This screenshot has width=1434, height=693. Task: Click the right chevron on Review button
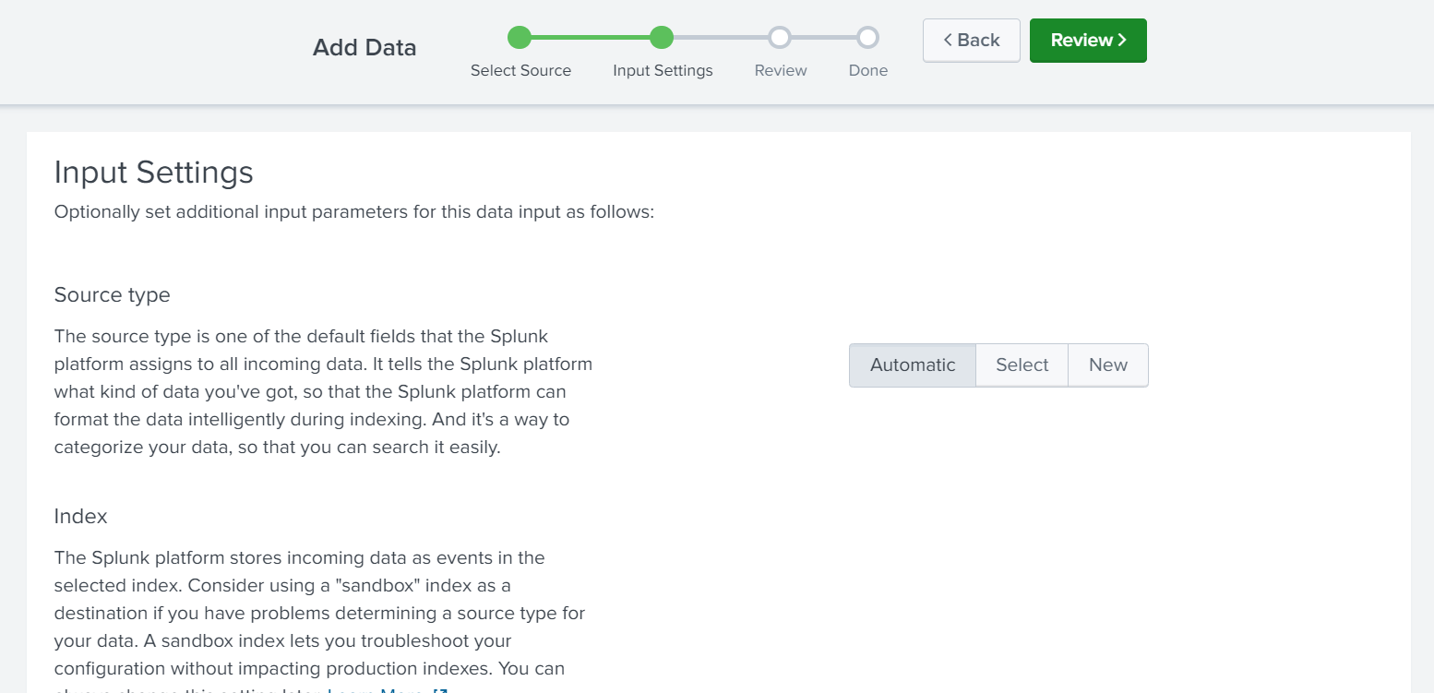tap(1122, 40)
